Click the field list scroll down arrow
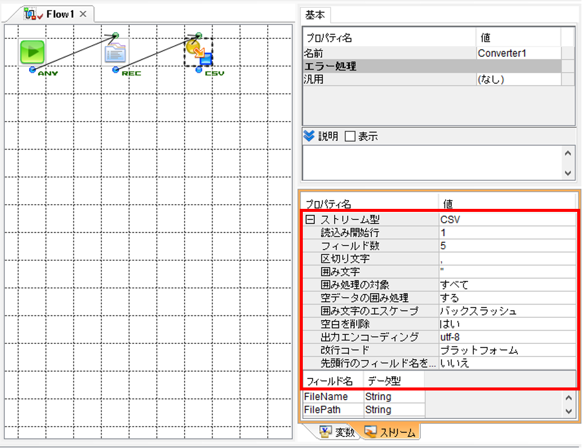This screenshot has width=582, height=448. click(x=568, y=411)
